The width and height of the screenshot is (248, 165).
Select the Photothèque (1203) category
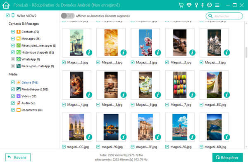click(x=35, y=90)
